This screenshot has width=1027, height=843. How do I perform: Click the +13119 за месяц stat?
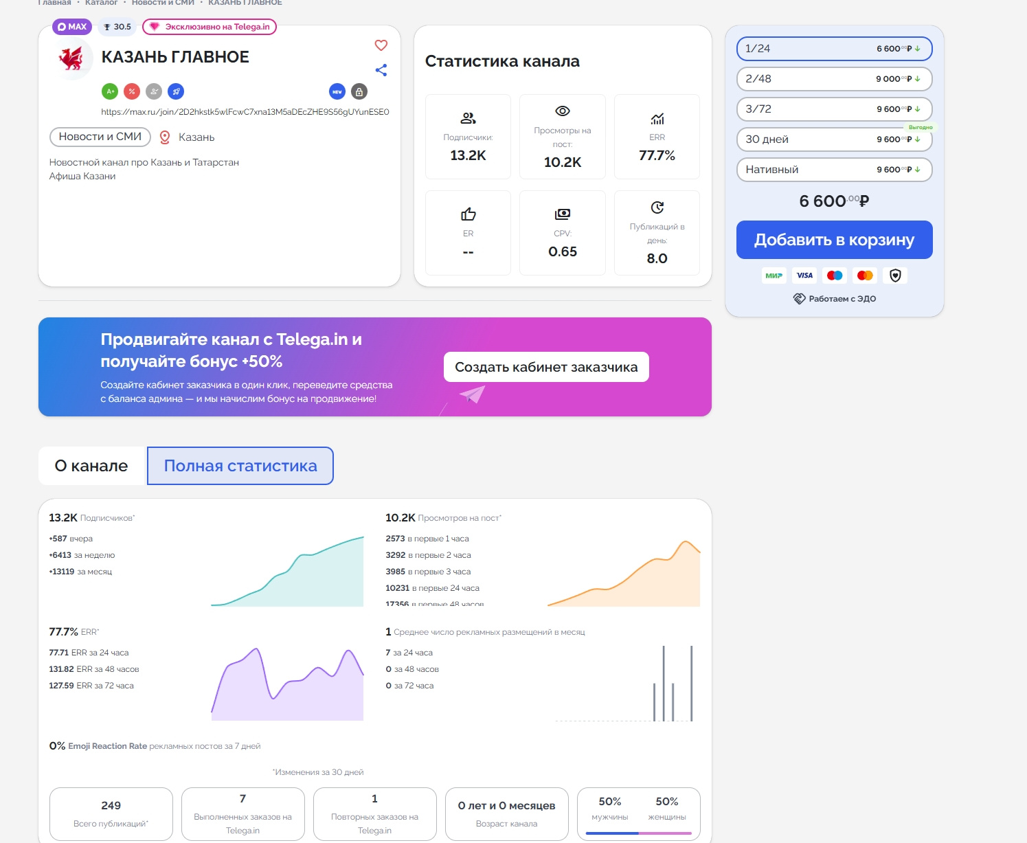(x=80, y=572)
